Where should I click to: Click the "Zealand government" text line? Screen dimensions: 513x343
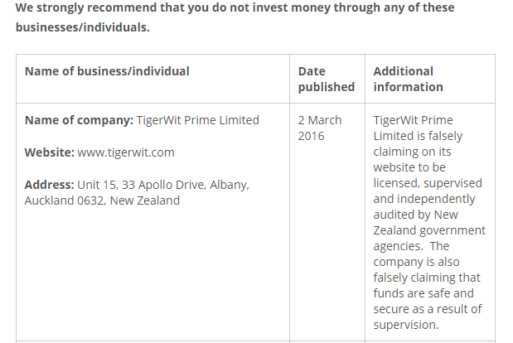(429, 230)
